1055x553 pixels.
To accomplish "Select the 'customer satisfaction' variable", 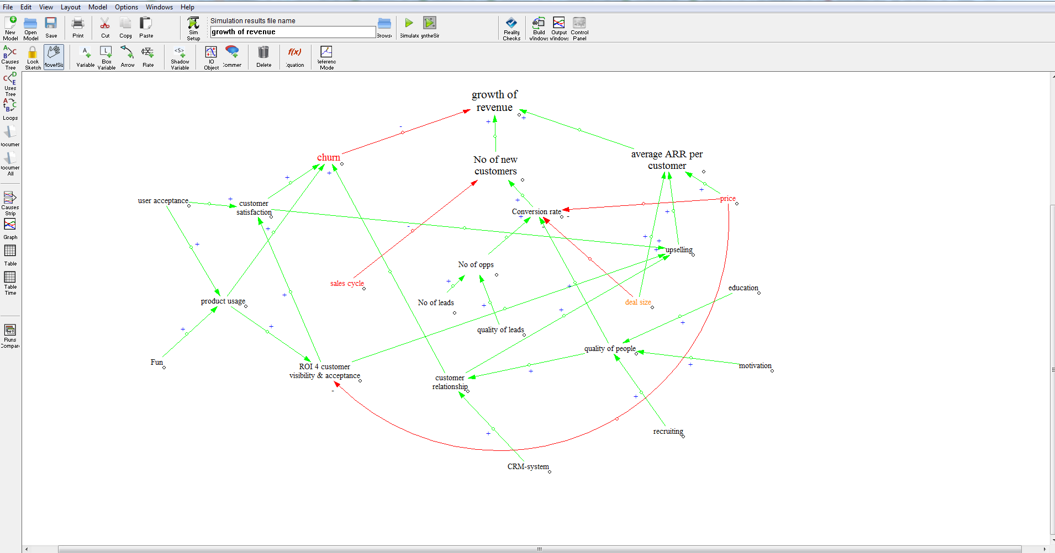I will coord(254,208).
